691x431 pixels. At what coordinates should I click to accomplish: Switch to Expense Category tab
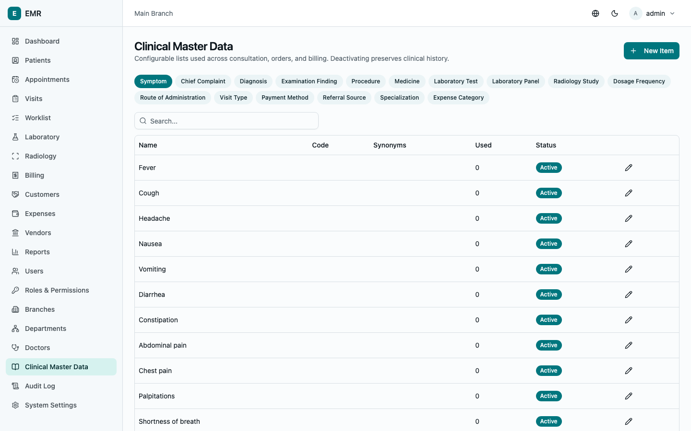tap(458, 98)
